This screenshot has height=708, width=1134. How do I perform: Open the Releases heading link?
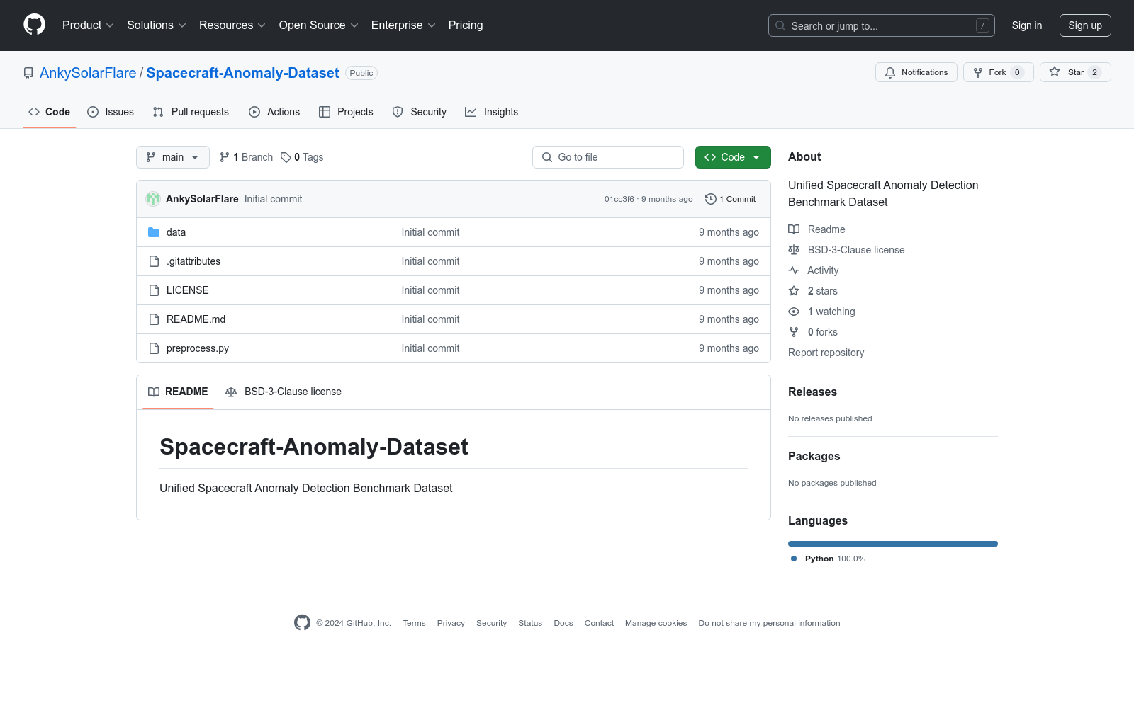tap(812, 392)
